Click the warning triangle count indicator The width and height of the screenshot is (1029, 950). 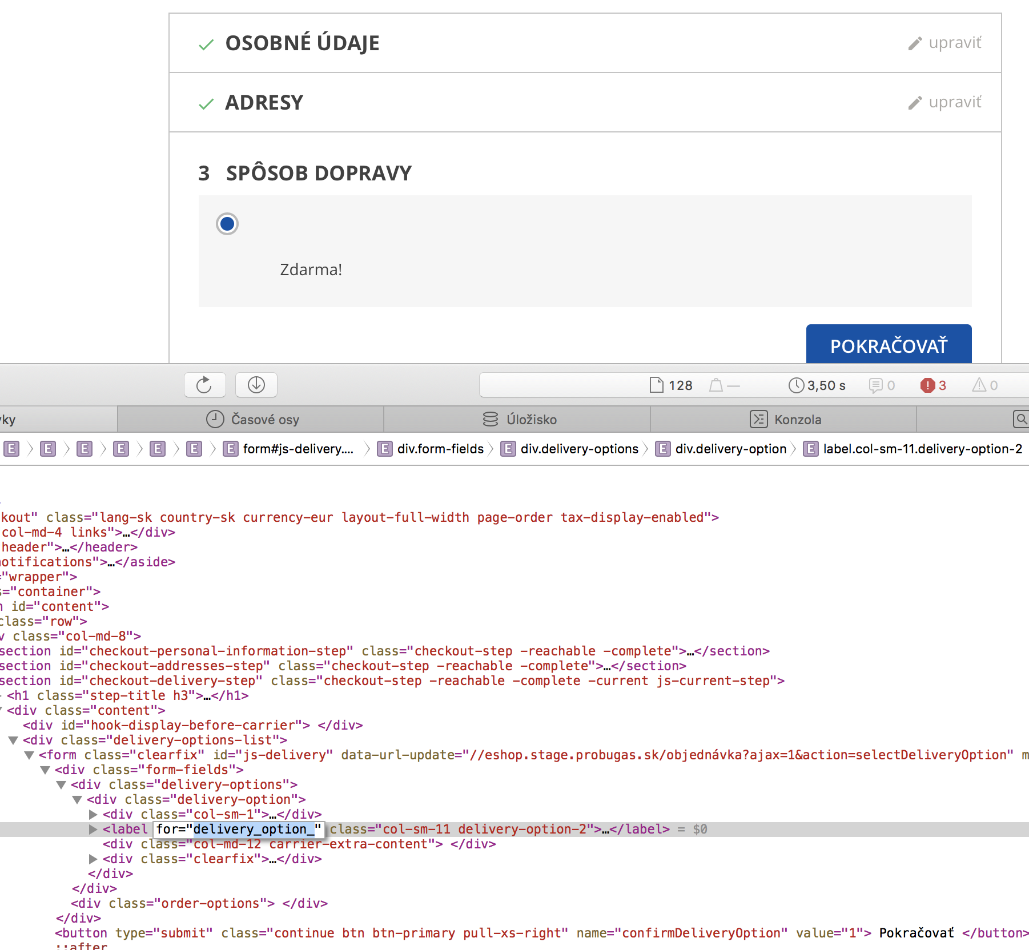[985, 385]
